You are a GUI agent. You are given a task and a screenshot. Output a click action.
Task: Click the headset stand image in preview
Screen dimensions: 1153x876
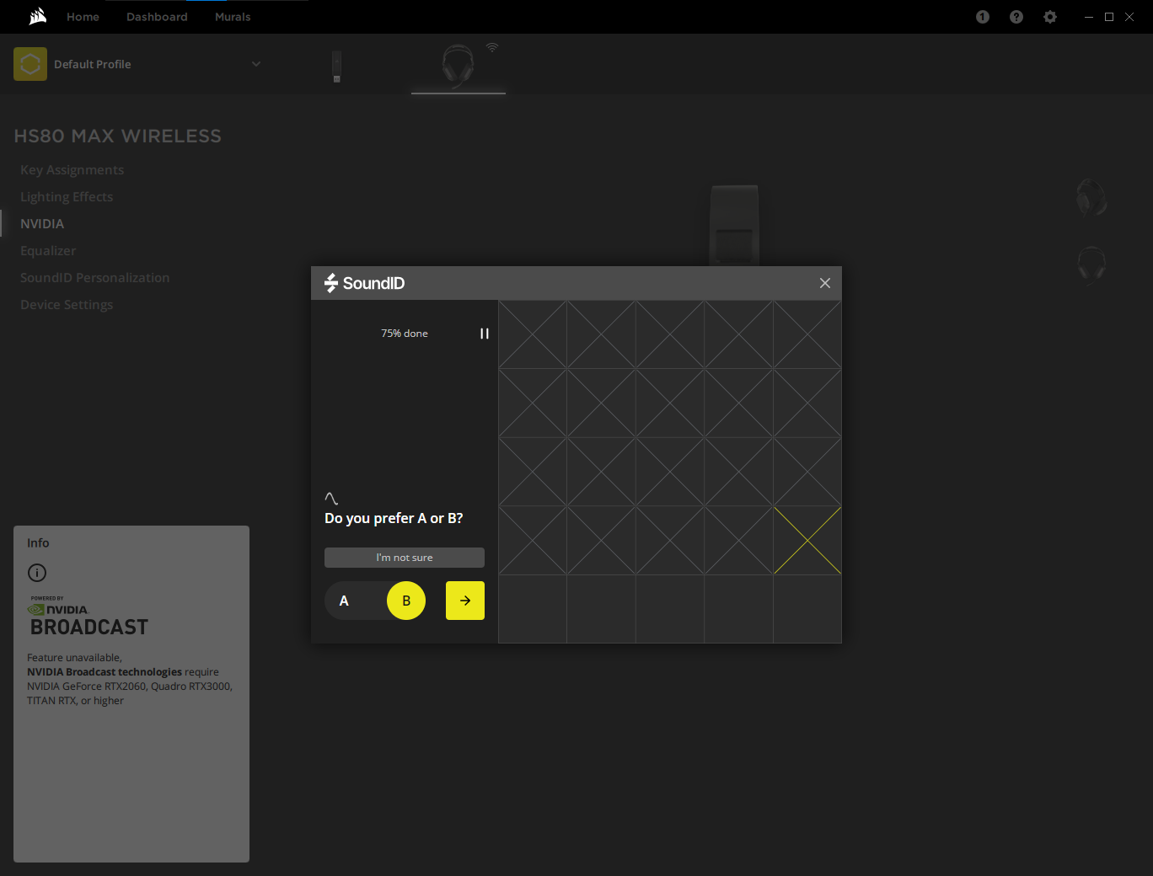click(x=734, y=226)
